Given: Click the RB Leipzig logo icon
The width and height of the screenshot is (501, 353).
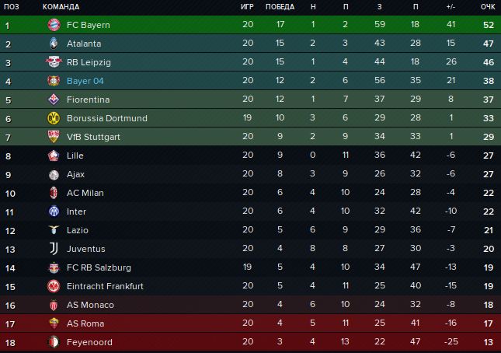Looking at the screenshot, I should [x=54, y=62].
